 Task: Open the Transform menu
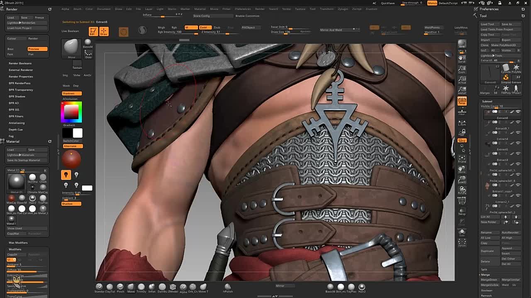[x=326, y=9]
